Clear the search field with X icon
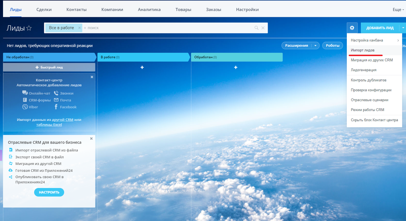 (x=263, y=28)
